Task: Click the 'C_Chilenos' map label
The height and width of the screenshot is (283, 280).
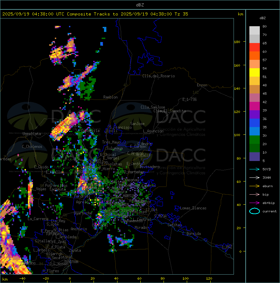Action: (32, 147)
